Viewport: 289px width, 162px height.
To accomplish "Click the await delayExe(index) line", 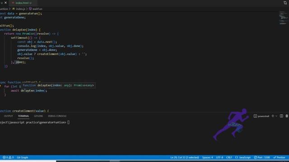I will [29, 91].
